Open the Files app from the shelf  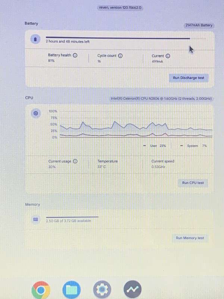click(x=71, y=289)
